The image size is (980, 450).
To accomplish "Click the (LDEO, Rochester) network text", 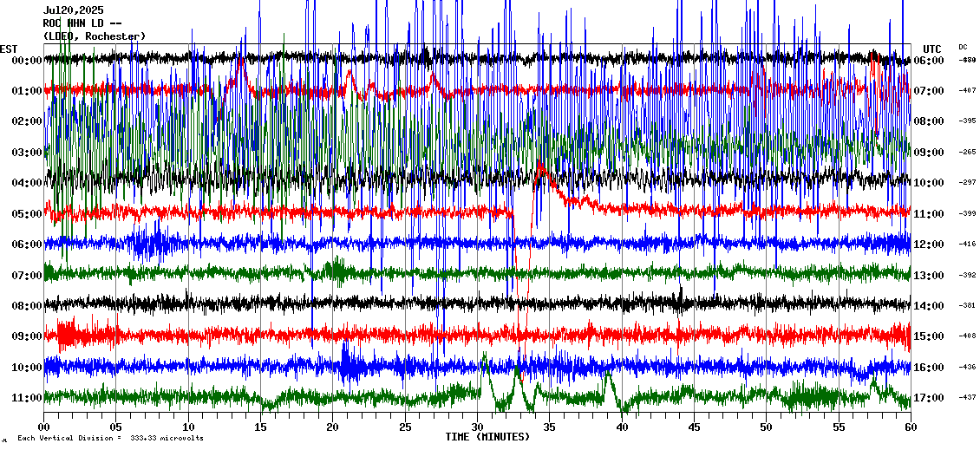I will pos(94,36).
